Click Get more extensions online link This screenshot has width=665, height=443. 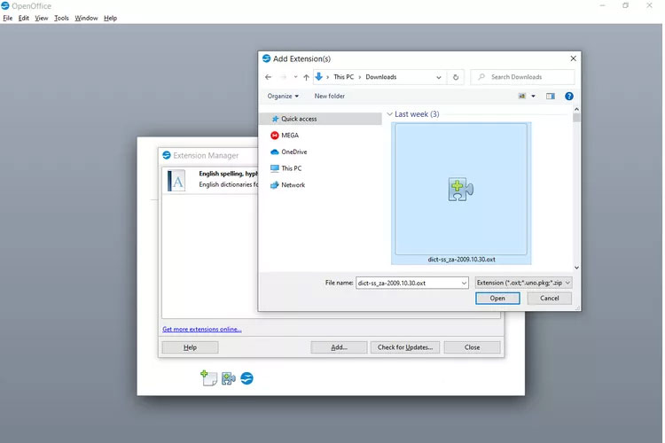(x=202, y=330)
